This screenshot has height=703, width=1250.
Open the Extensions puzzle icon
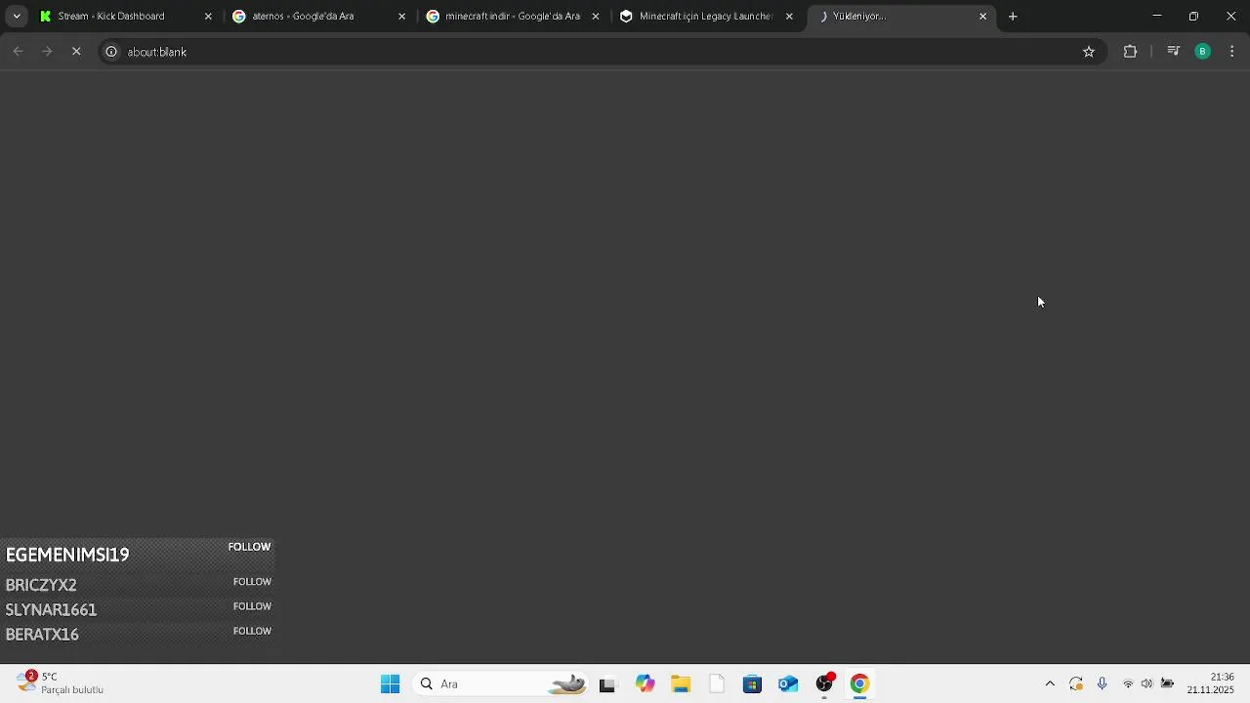tap(1131, 52)
